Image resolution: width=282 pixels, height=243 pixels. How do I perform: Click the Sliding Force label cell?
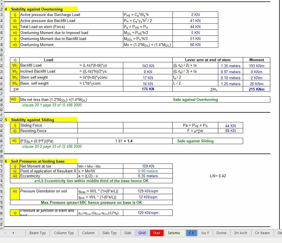point(49,126)
